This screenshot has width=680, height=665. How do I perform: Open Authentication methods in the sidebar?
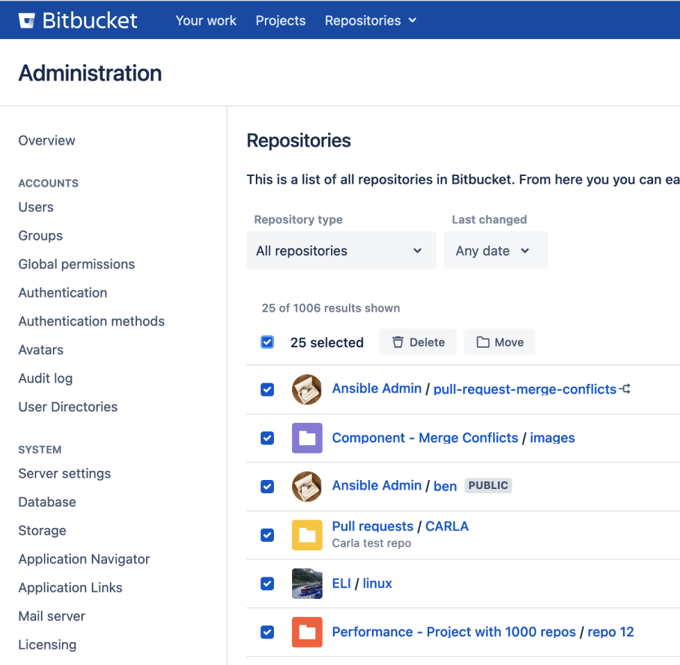coord(92,321)
